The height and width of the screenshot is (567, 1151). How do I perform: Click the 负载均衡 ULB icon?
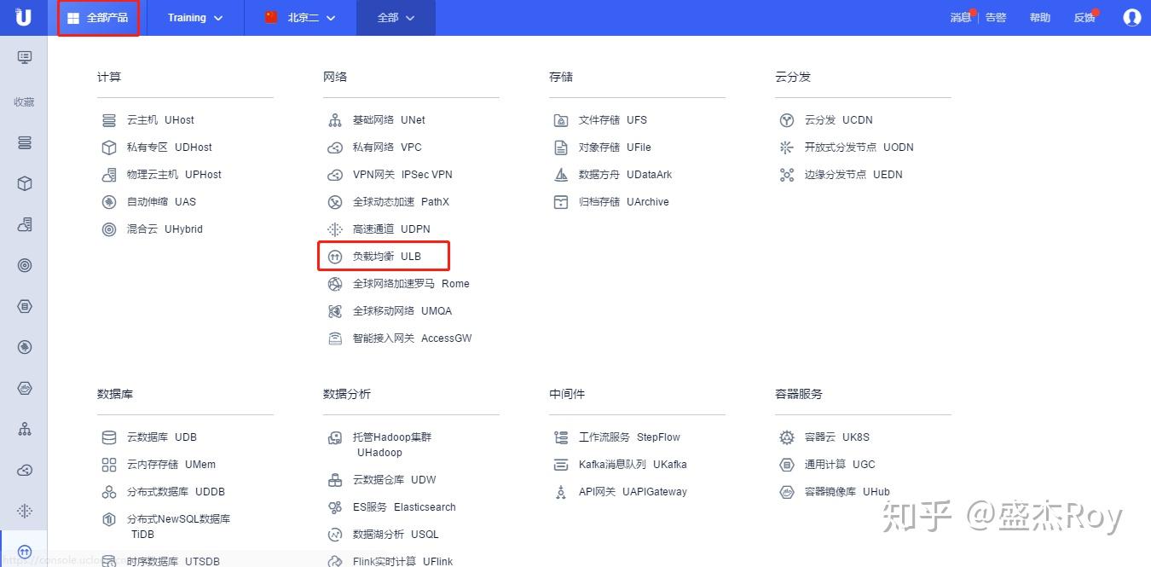click(x=335, y=256)
